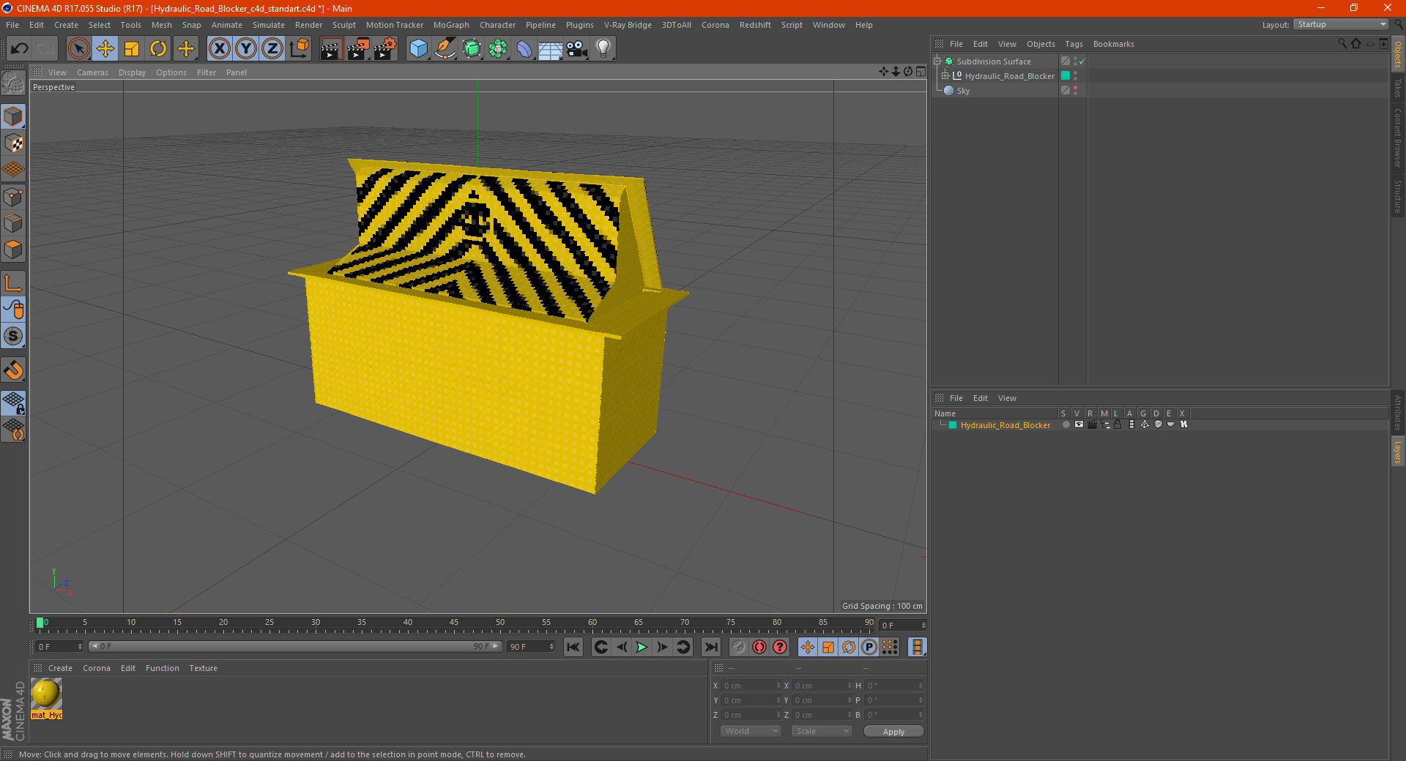Image resolution: width=1406 pixels, height=761 pixels.
Task: Toggle layer lock icon
Action: coord(1118,424)
